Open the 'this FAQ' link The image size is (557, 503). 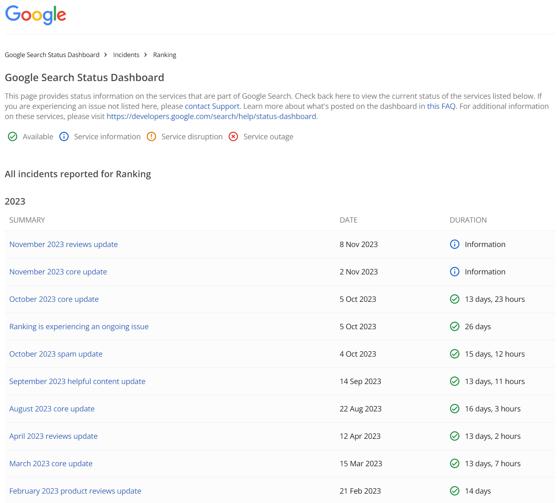point(441,106)
